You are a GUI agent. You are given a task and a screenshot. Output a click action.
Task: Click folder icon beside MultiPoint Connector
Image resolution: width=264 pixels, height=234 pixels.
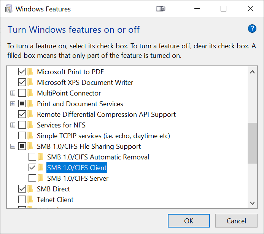pyautogui.click(x=30, y=93)
